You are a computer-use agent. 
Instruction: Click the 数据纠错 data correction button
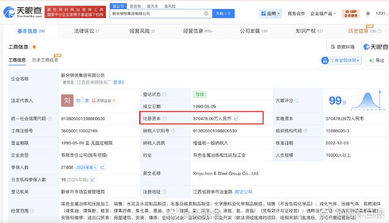coord(343,47)
